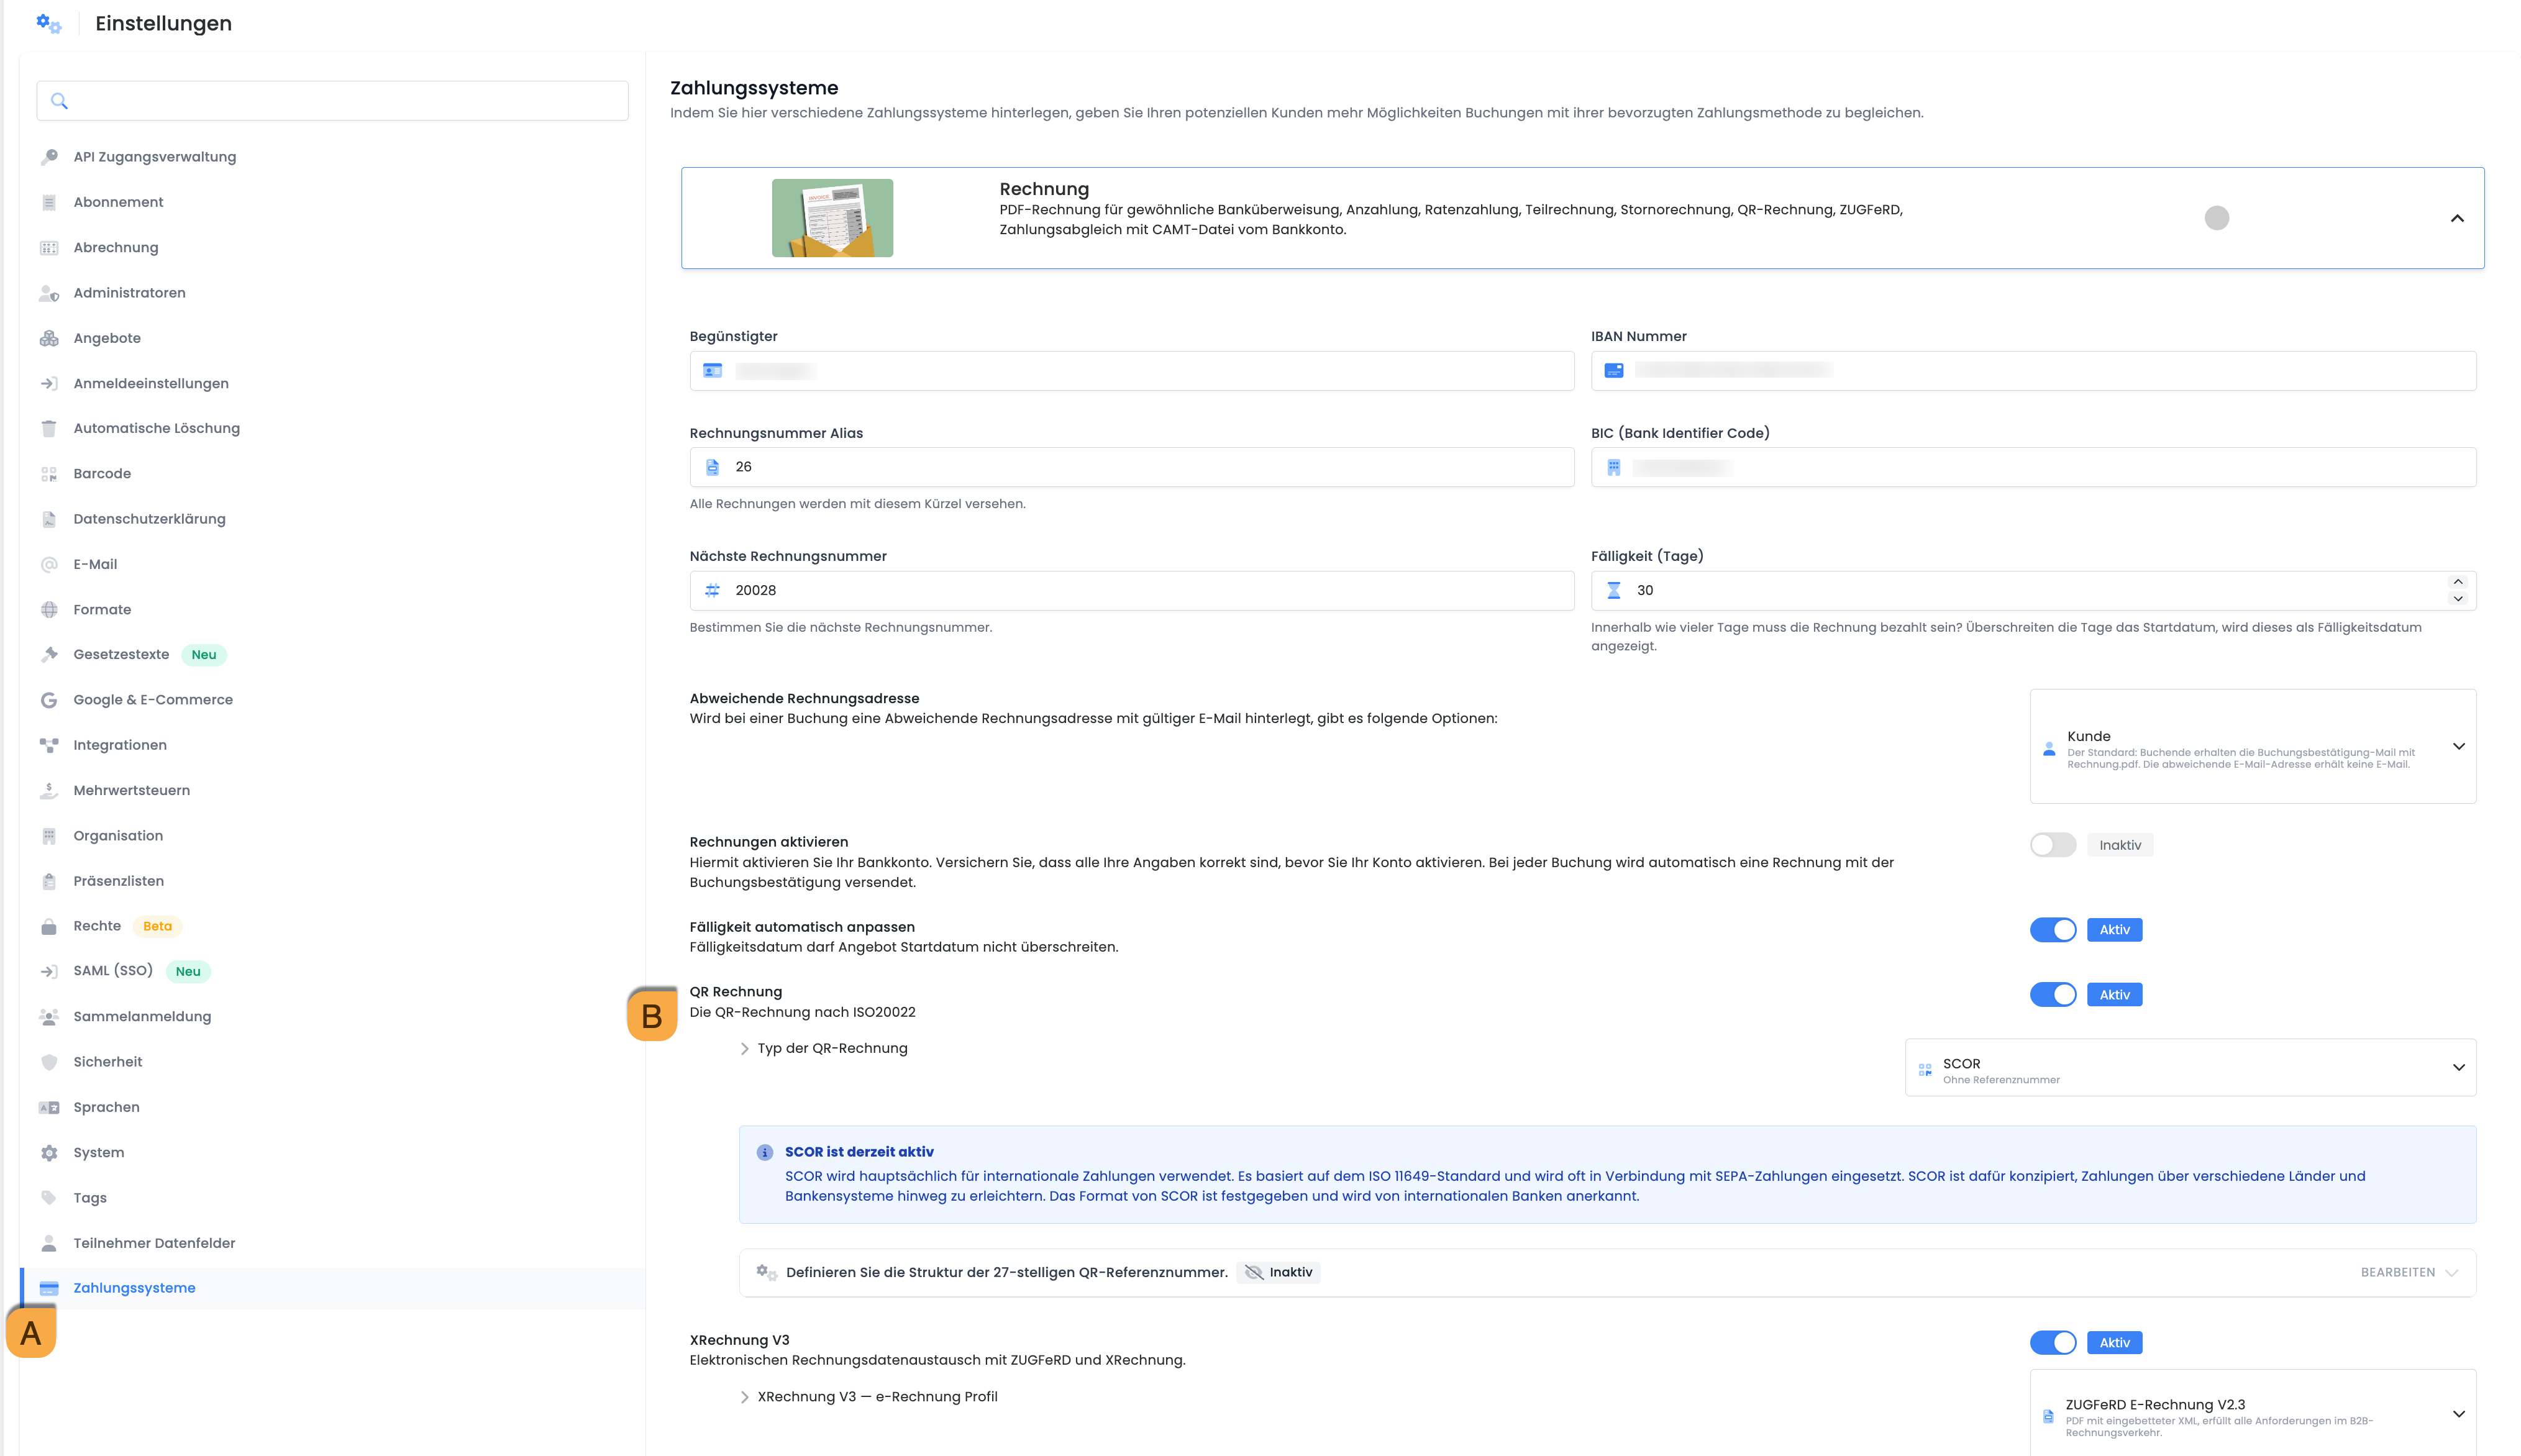The height and width of the screenshot is (1456, 2521).
Task: Click the API Zugangsverwaltung key icon
Action: click(49, 157)
